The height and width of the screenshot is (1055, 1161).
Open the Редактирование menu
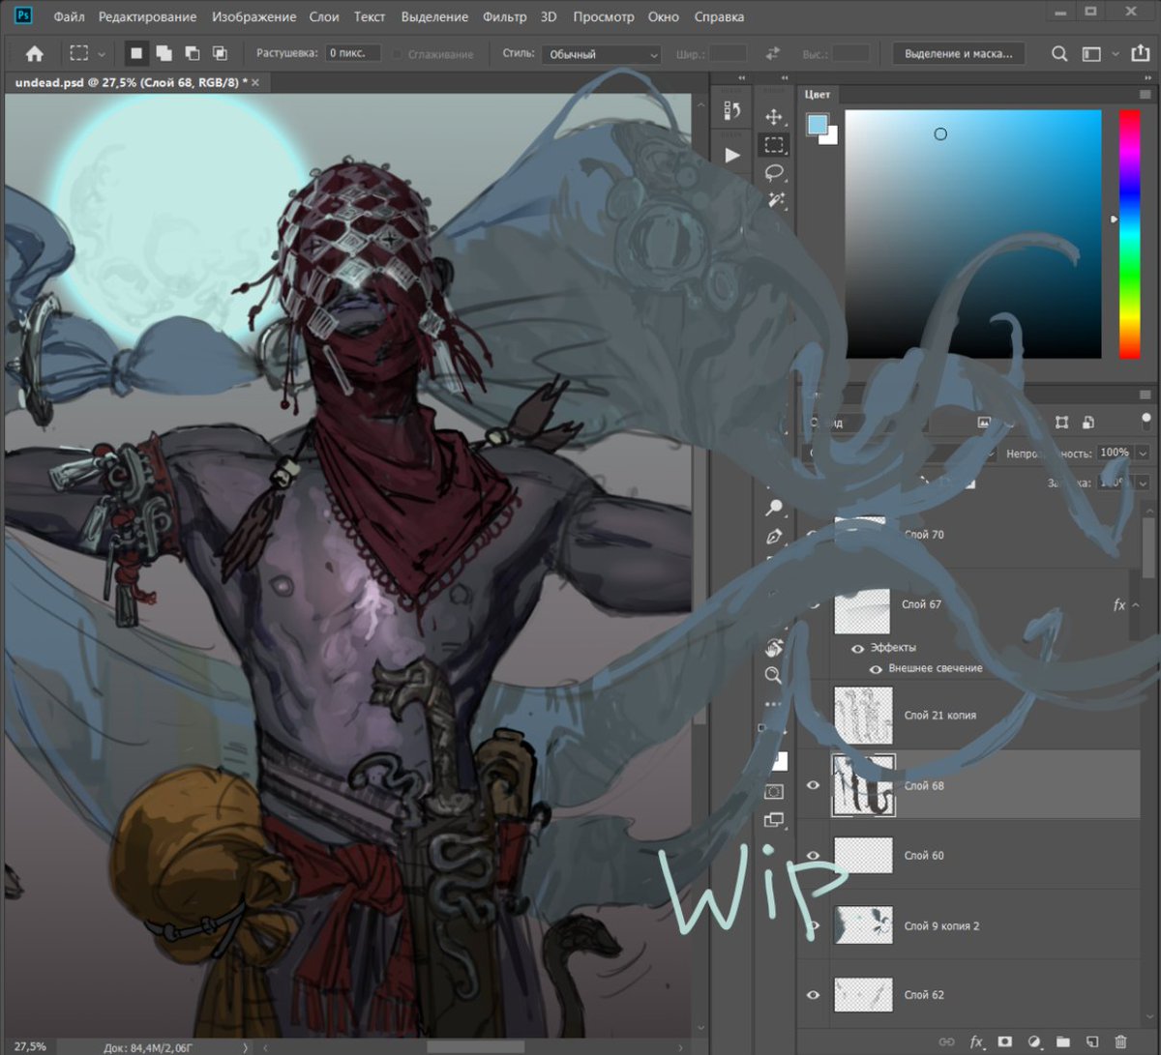tap(147, 16)
